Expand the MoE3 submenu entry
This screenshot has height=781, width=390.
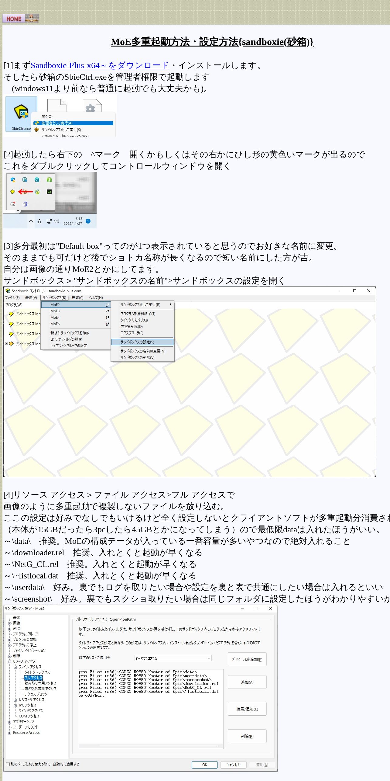76,311
